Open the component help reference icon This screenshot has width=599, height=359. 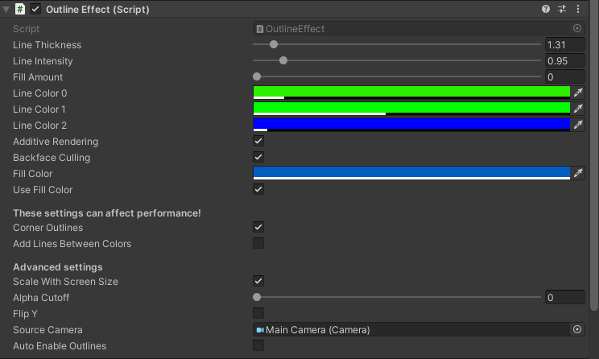pyautogui.click(x=546, y=9)
